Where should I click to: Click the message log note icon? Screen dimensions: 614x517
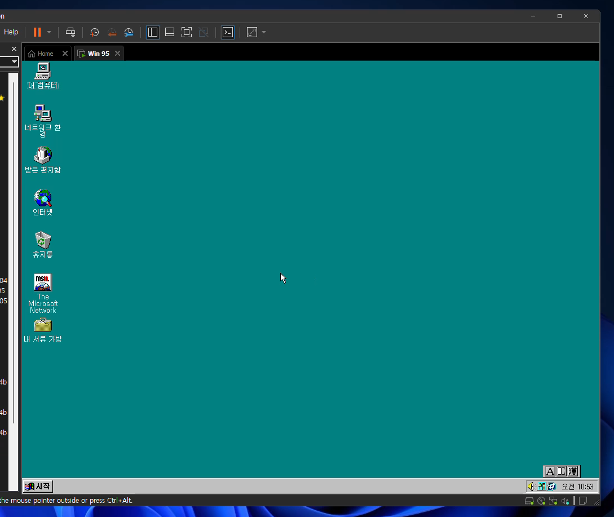click(x=583, y=501)
